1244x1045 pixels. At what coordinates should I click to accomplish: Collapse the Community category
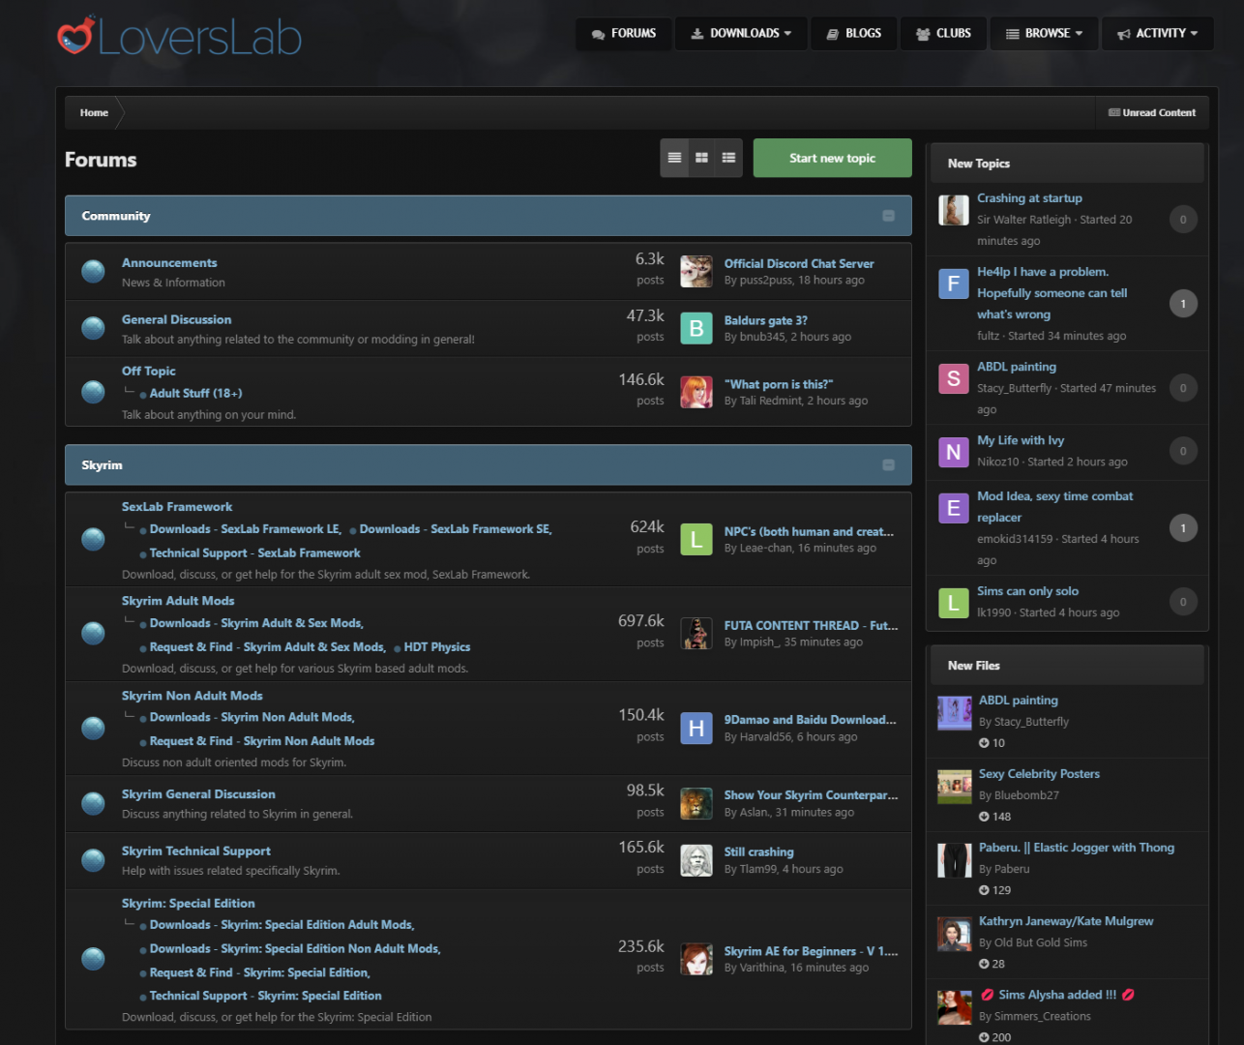pyautogui.click(x=888, y=216)
